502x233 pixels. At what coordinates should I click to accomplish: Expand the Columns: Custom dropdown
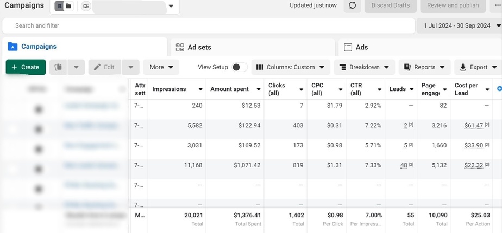click(291, 67)
